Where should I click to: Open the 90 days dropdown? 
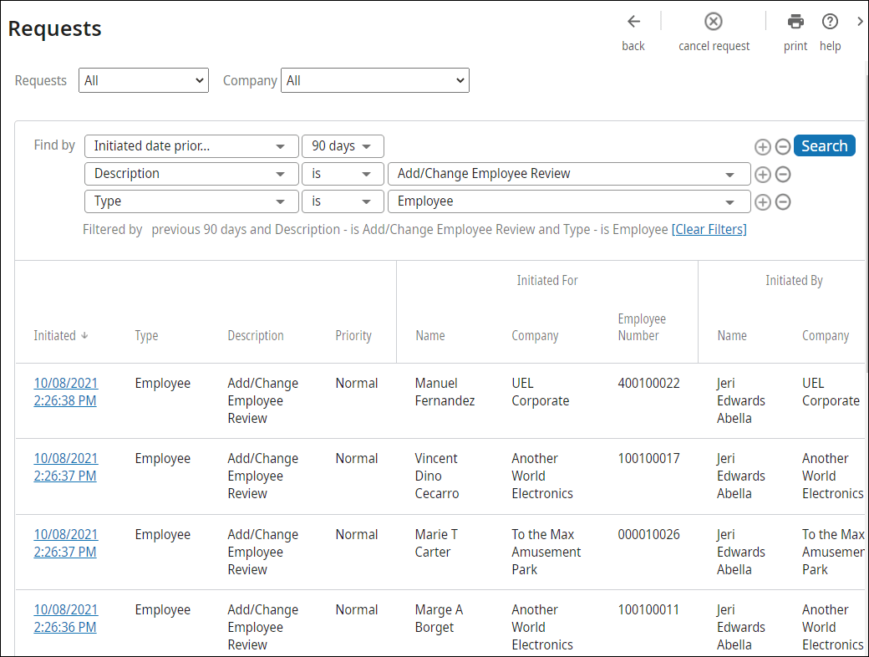point(343,145)
